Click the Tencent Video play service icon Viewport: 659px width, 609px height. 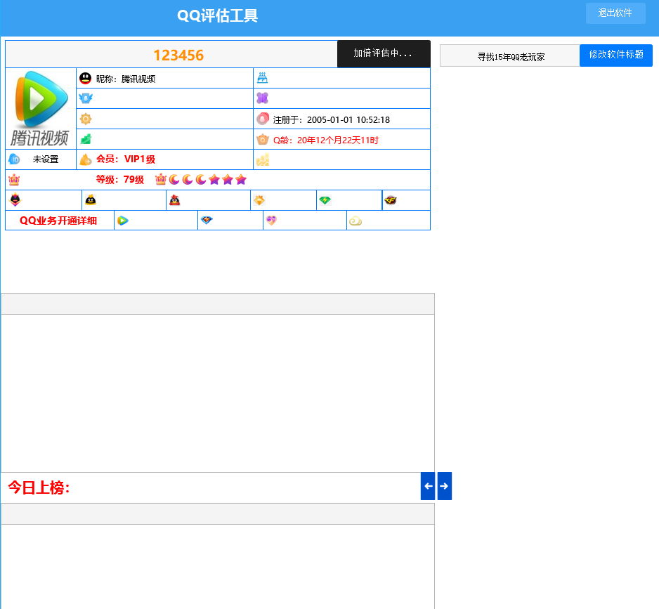(123, 221)
